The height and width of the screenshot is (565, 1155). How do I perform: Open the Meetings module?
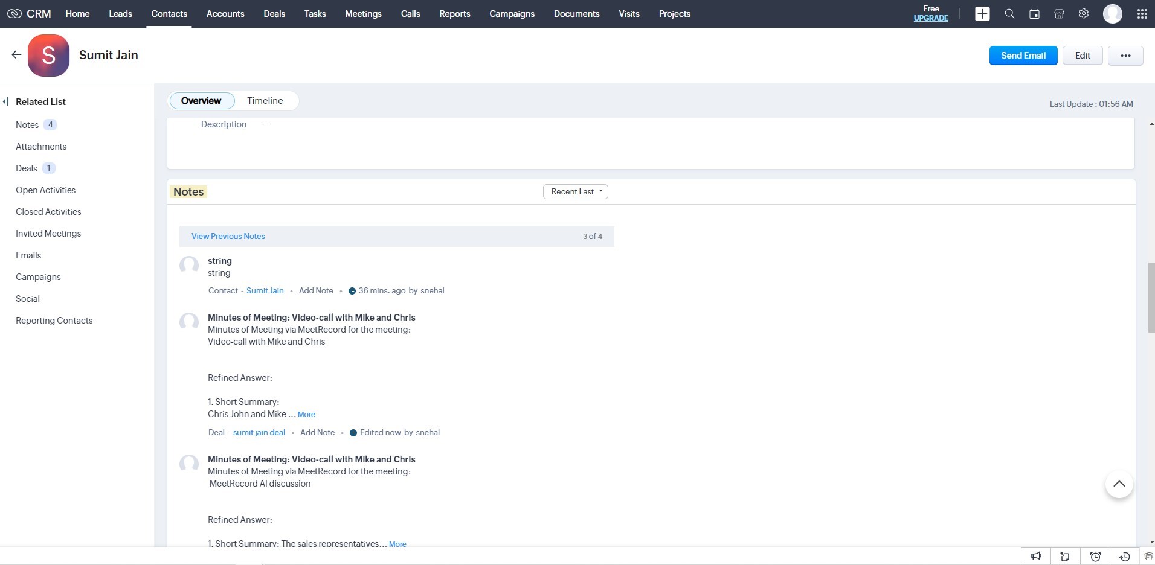363,14
